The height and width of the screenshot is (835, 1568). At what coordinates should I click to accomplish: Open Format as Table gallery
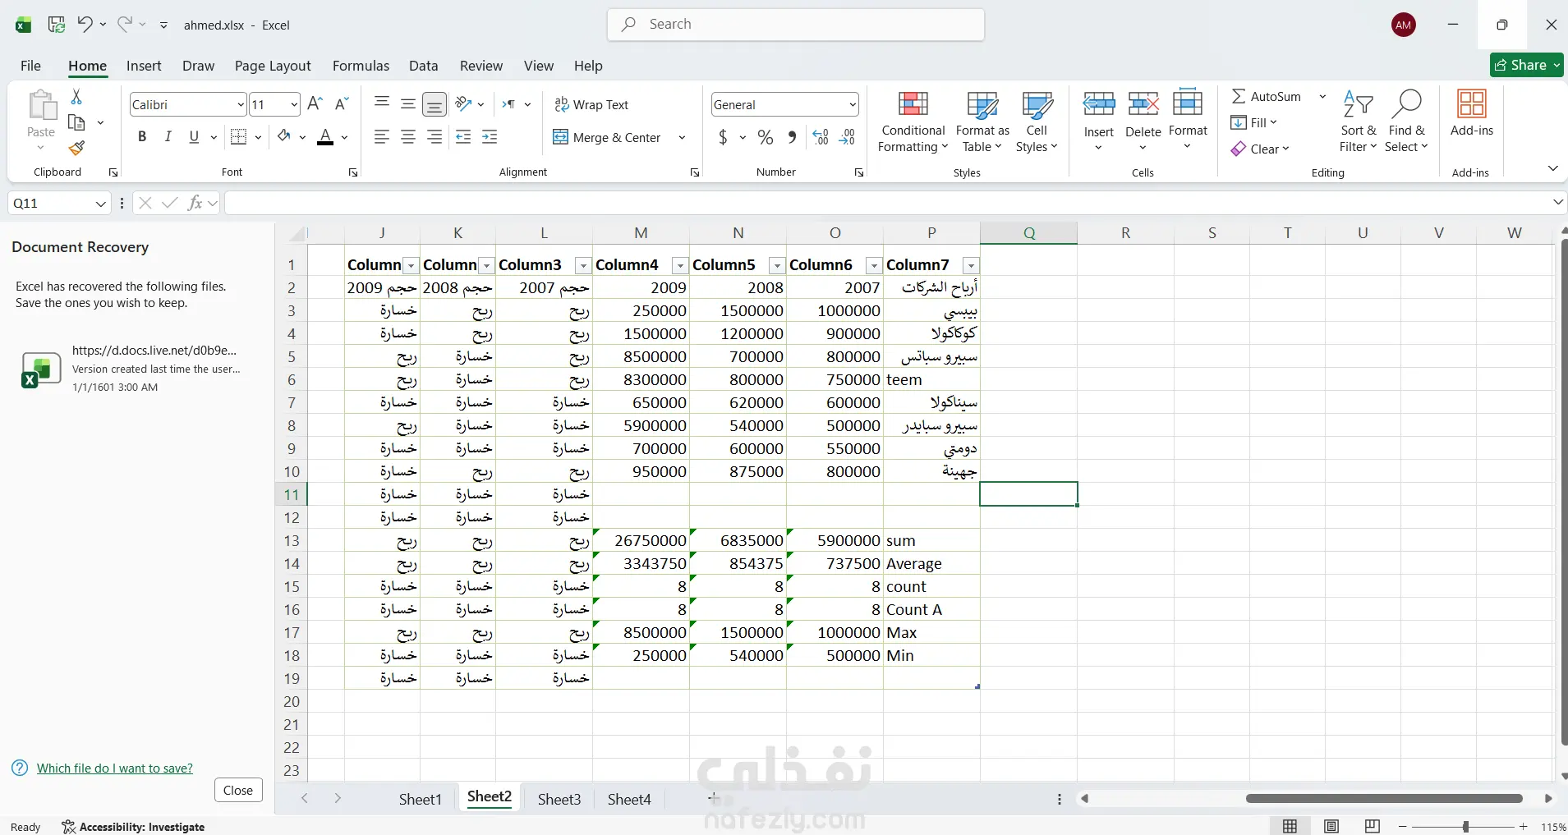tap(982, 122)
